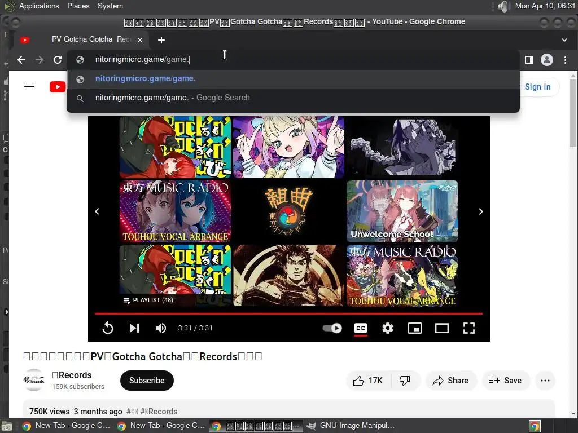
Task: Open the Records channel avatar
Action: tap(33, 380)
